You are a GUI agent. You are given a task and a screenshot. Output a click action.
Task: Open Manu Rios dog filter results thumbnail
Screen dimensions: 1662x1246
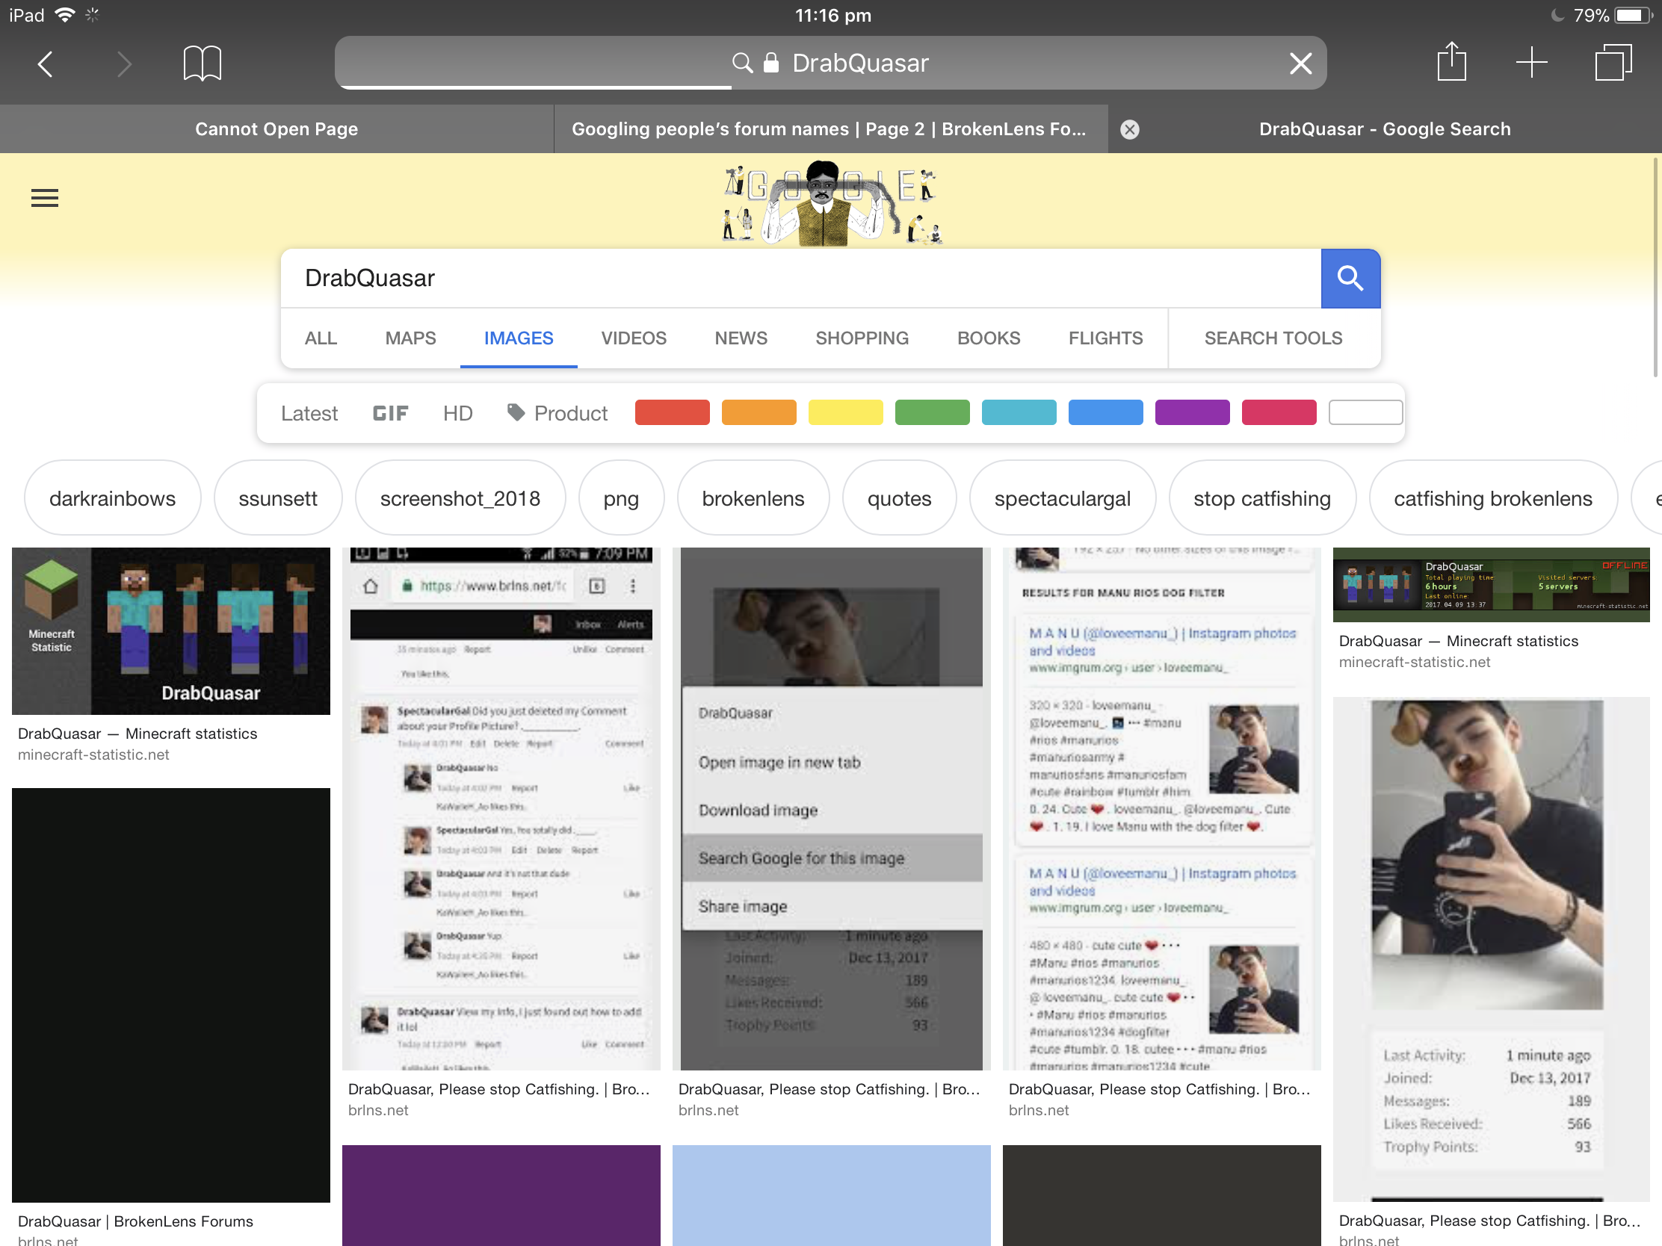(1161, 808)
